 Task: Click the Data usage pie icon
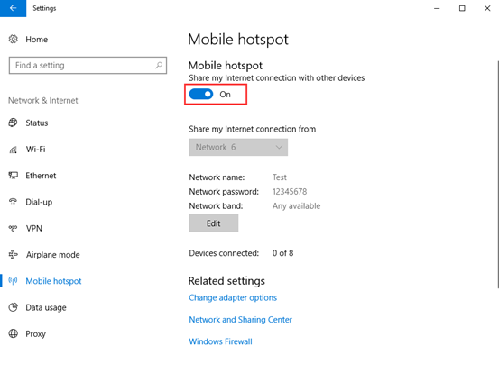pyautogui.click(x=13, y=307)
